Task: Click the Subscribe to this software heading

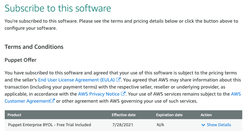Action: 58,8
